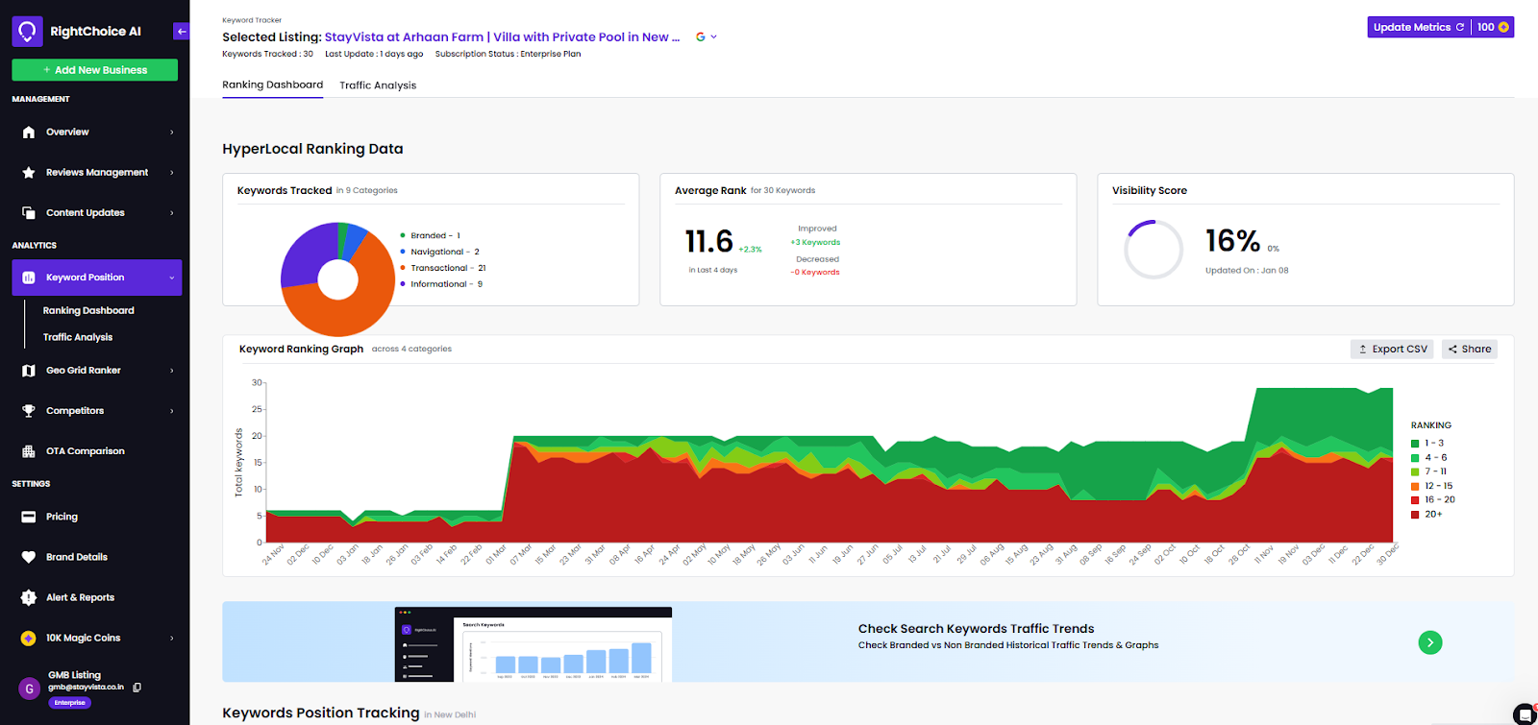Expand the Content Updates chevron

click(172, 213)
